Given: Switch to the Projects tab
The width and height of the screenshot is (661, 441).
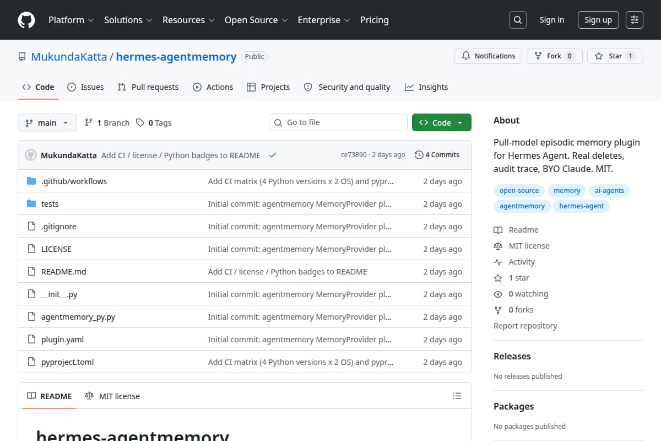Looking at the screenshot, I should pyautogui.click(x=268, y=87).
